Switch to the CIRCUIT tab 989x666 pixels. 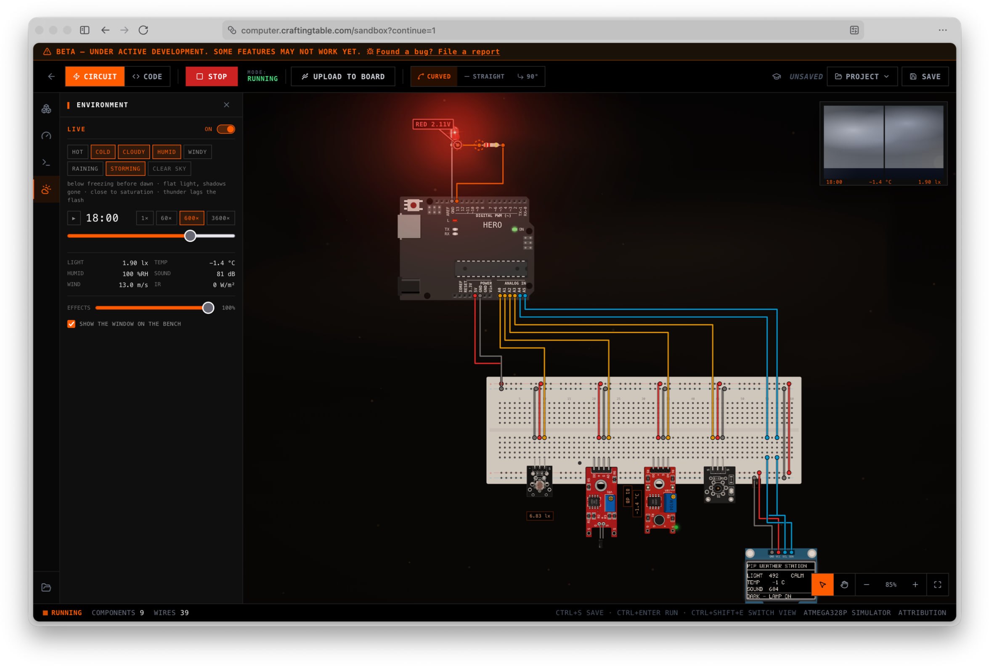(95, 76)
